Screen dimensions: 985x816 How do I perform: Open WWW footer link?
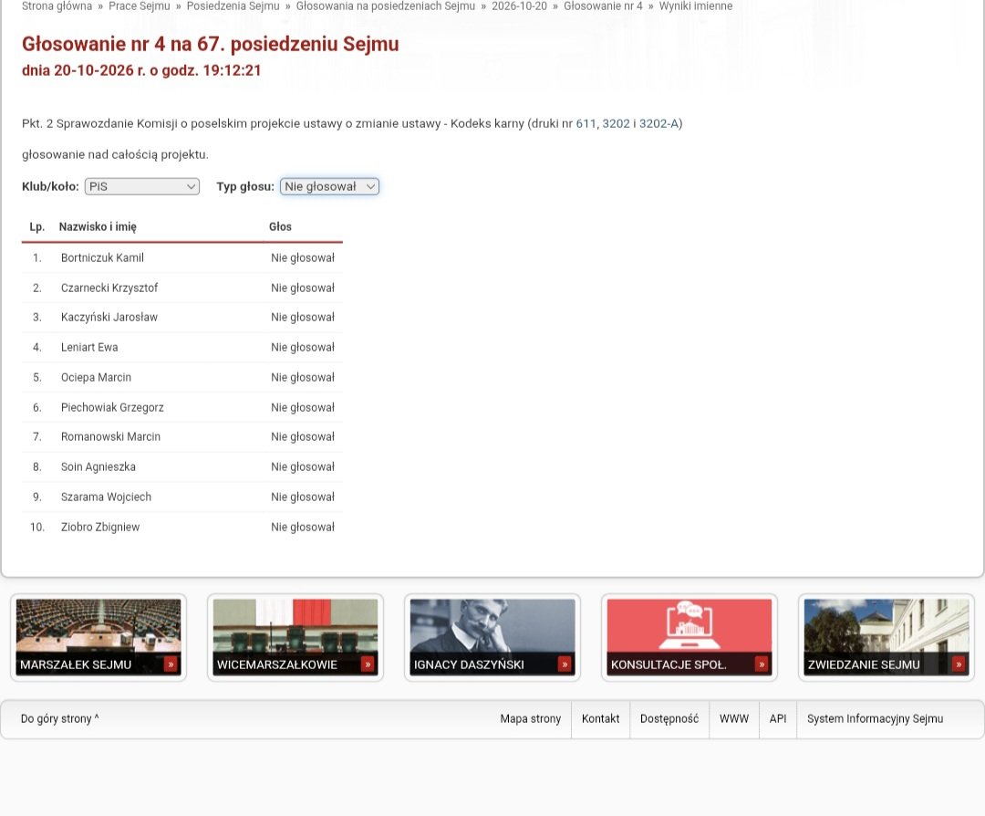click(733, 718)
